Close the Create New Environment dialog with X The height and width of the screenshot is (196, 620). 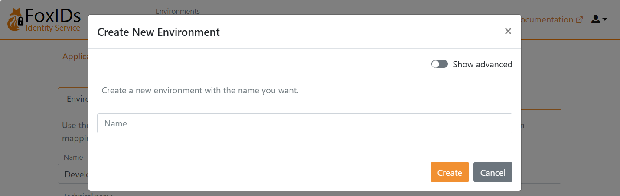(x=508, y=31)
